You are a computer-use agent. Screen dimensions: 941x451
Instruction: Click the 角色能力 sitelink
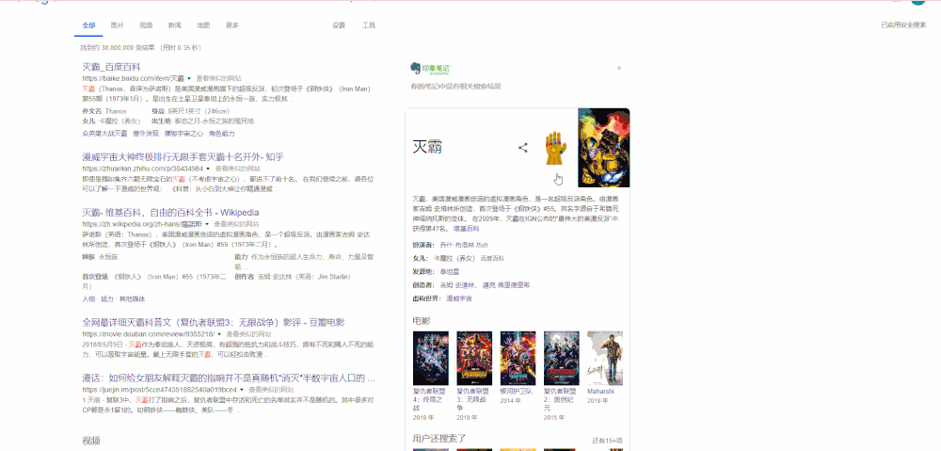pyautogui.click(x=221, y=134)
